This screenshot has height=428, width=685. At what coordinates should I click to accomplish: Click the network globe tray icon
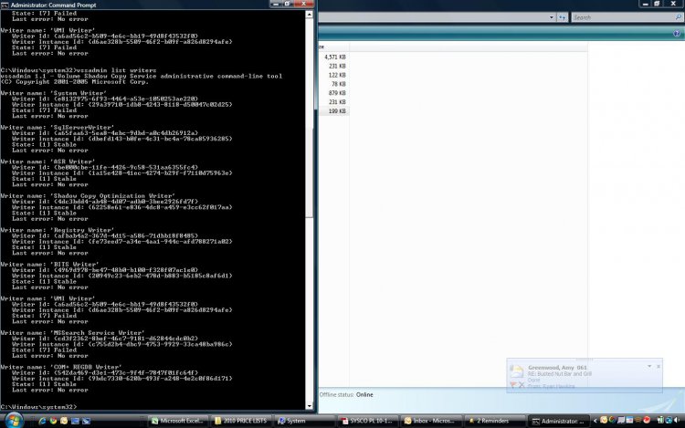[x=669, y=421]
